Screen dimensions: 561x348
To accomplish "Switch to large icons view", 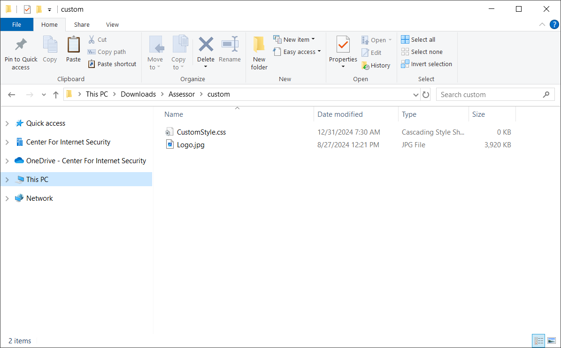I will (552, 341).
